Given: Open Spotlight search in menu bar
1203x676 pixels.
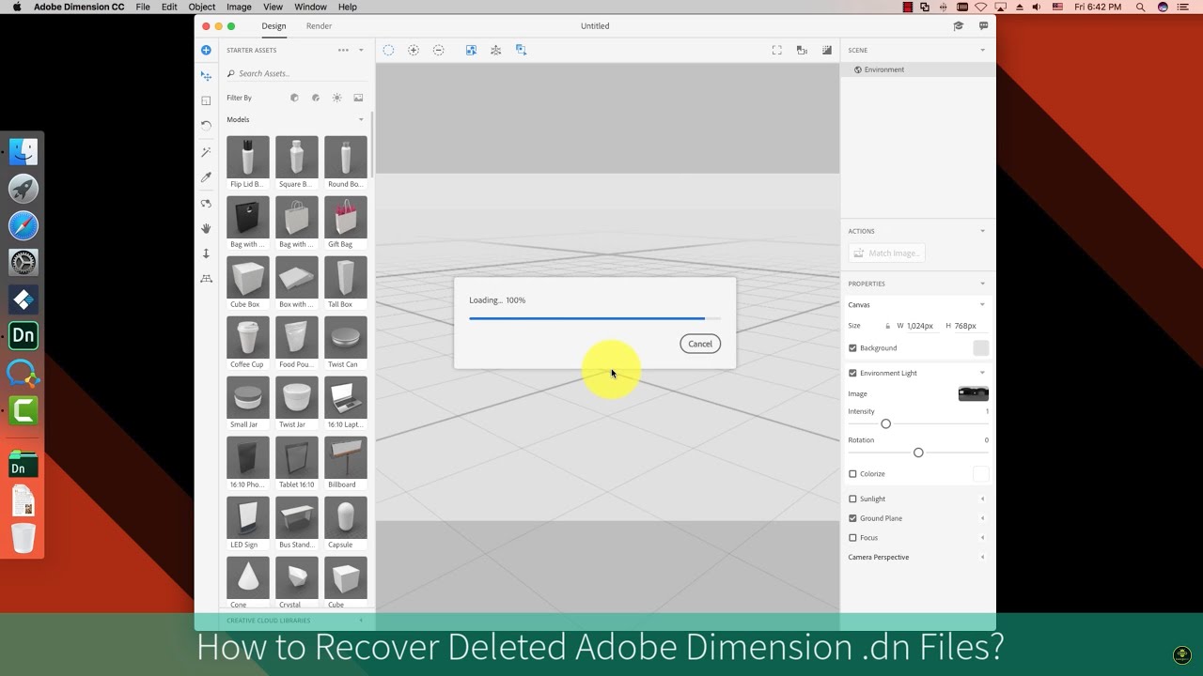Looking at the screenshot, I should (1141, 7).
